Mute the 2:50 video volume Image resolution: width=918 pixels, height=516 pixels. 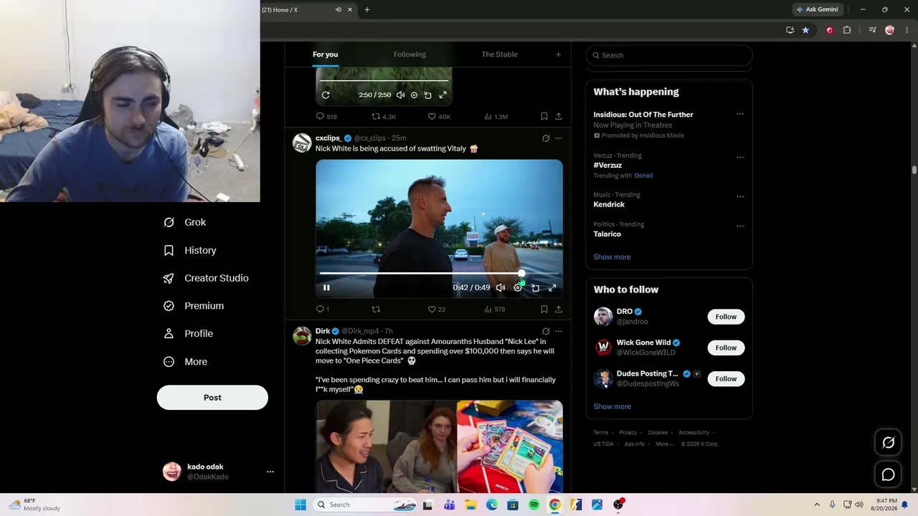[x=400, y=95]
